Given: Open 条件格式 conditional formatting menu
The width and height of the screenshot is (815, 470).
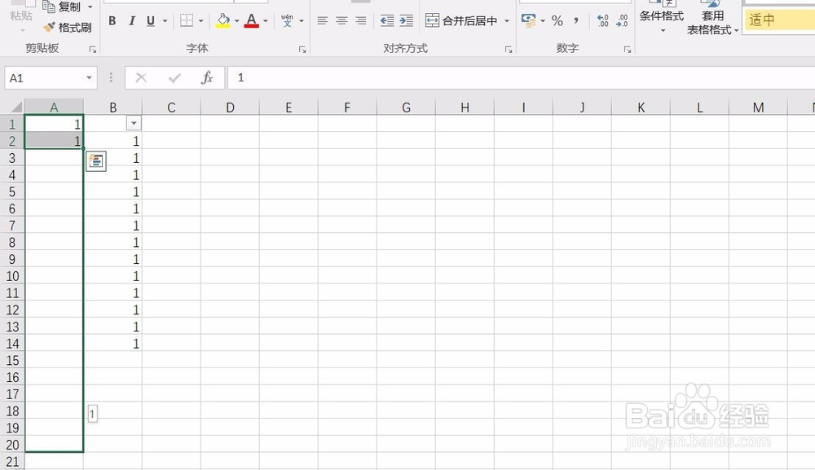Looking at the screenshot, I should point(662,18).
